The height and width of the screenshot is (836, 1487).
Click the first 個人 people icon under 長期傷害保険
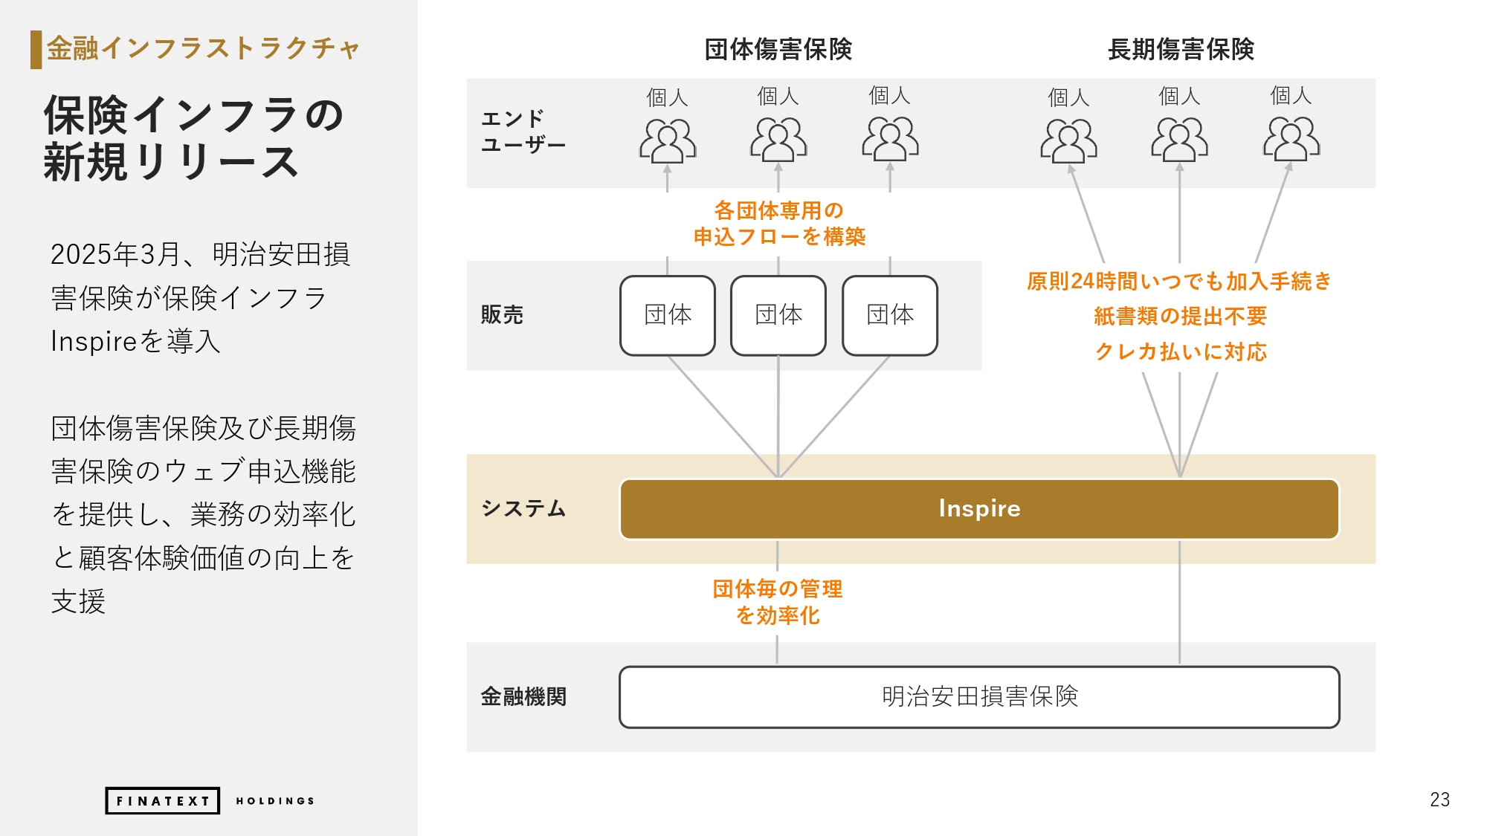click(1068, 140)
